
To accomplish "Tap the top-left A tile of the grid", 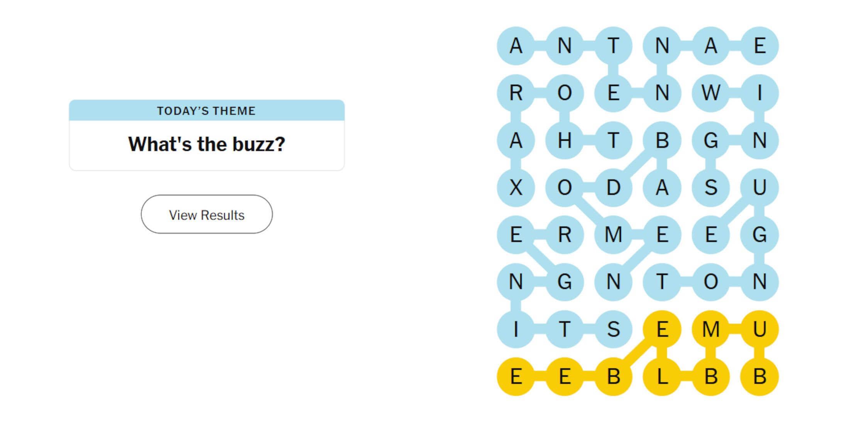I will (x=516, y=46).
